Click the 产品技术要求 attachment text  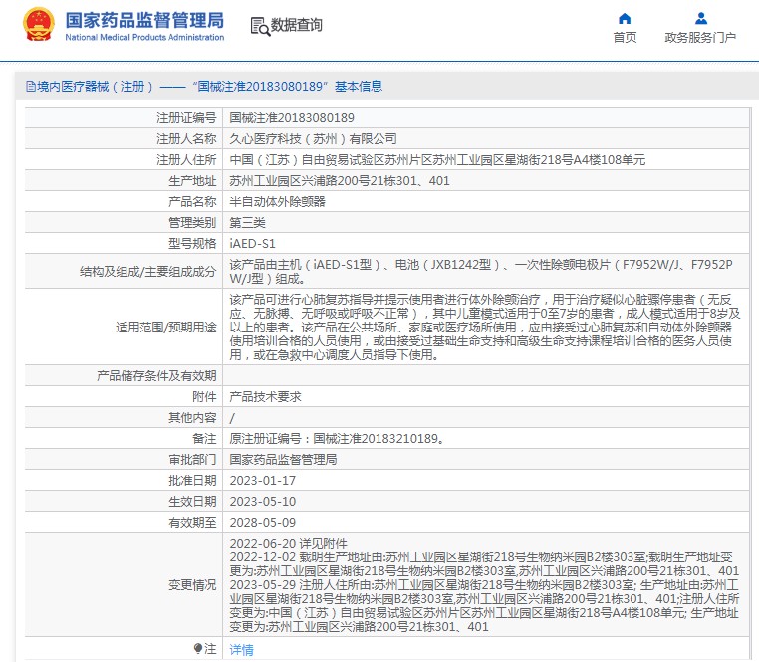(265, 396)
